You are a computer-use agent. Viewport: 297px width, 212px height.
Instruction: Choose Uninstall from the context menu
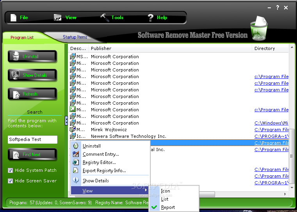[110, 146]
